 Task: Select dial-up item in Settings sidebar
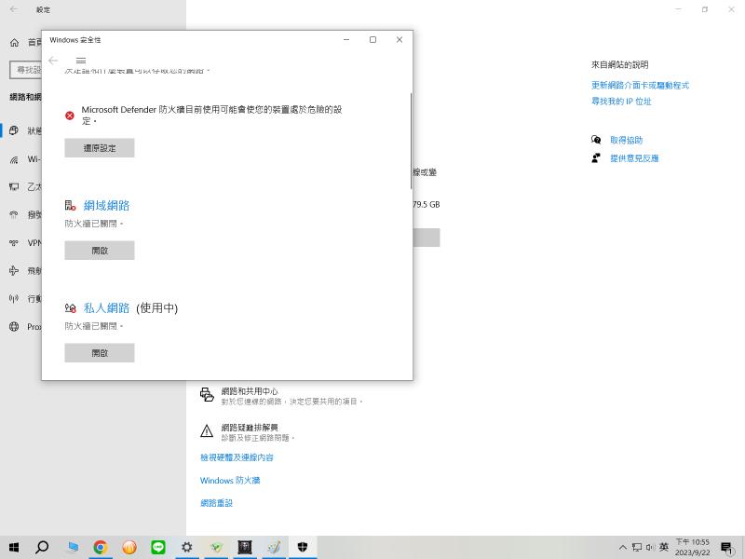(21, 215)
